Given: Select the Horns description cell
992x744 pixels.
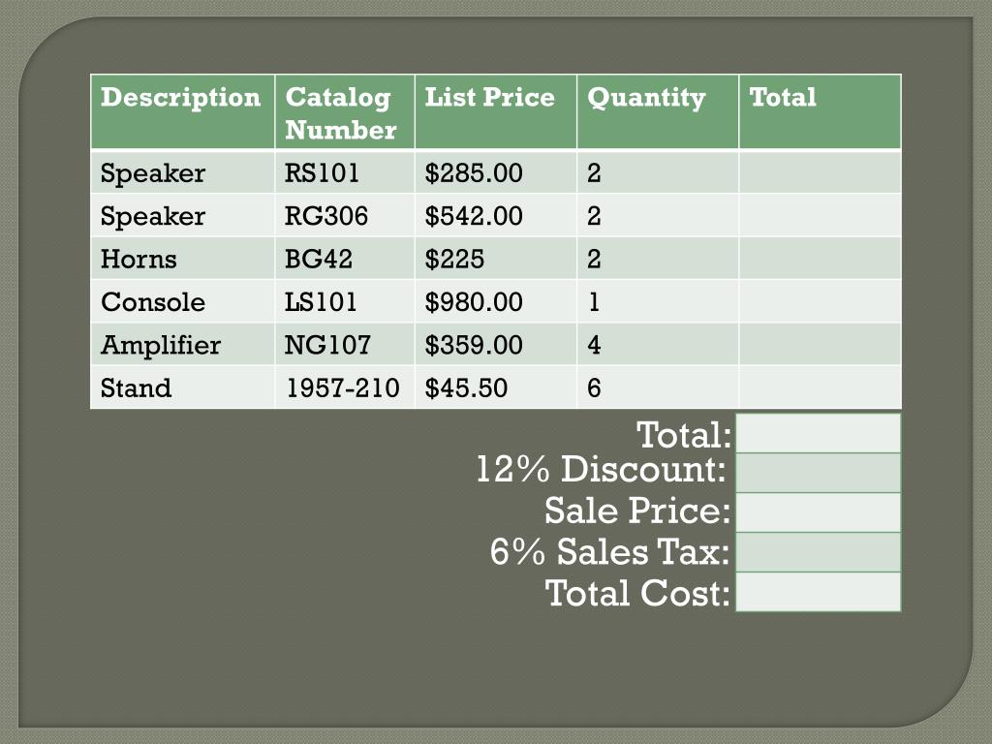Looking at the screenshot, I should 183,258.
